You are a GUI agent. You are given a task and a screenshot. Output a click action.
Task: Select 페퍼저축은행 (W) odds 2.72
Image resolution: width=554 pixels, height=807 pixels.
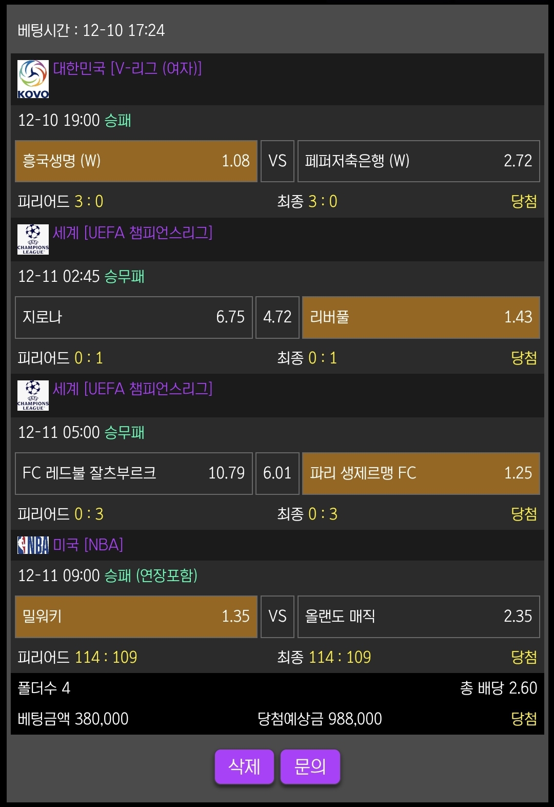pos(419,161)
